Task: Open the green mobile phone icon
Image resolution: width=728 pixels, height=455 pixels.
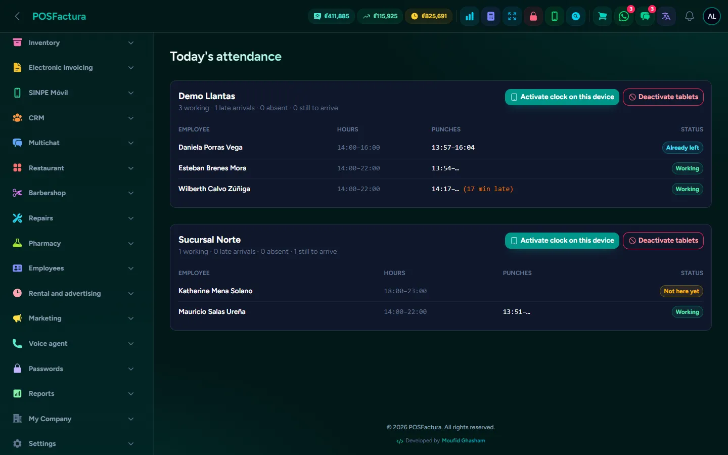Action: [x=555, y=16]
